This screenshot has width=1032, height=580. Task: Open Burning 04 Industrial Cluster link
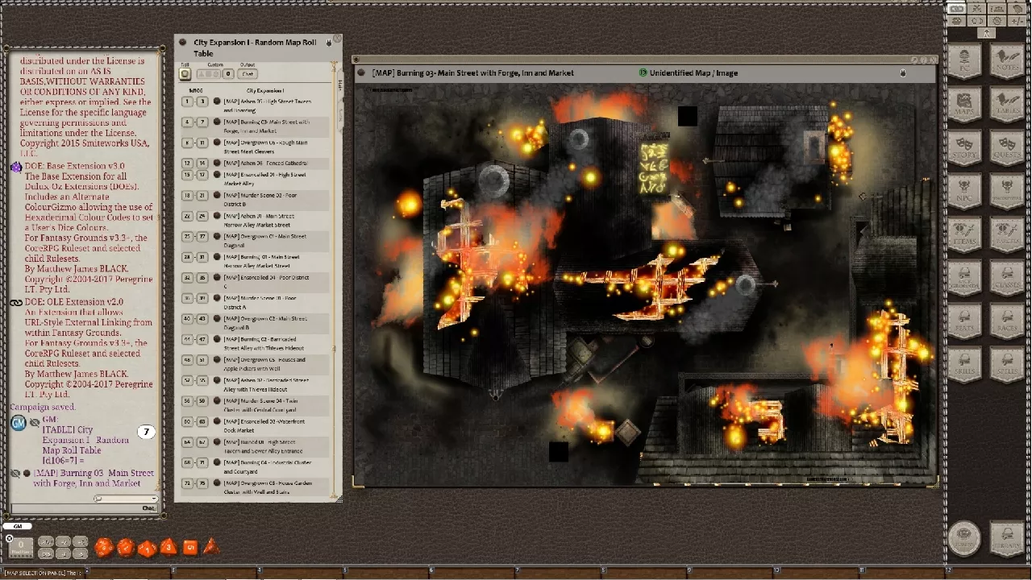pos(218,462)
